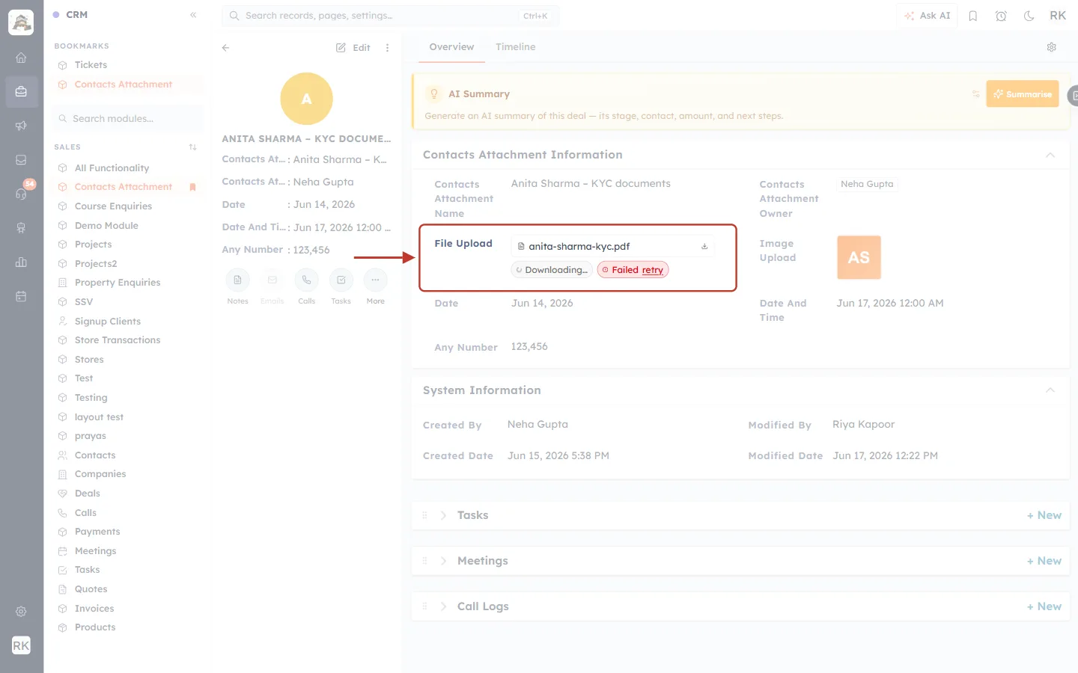Click the retry link for failed download
The image size is (1078, 673).
(x=652, y=270)
